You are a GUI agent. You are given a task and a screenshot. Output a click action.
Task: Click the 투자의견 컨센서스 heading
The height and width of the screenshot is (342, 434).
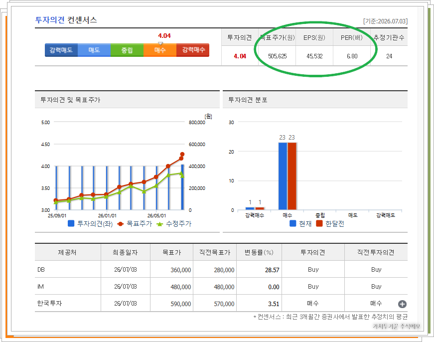click(66, 20)
